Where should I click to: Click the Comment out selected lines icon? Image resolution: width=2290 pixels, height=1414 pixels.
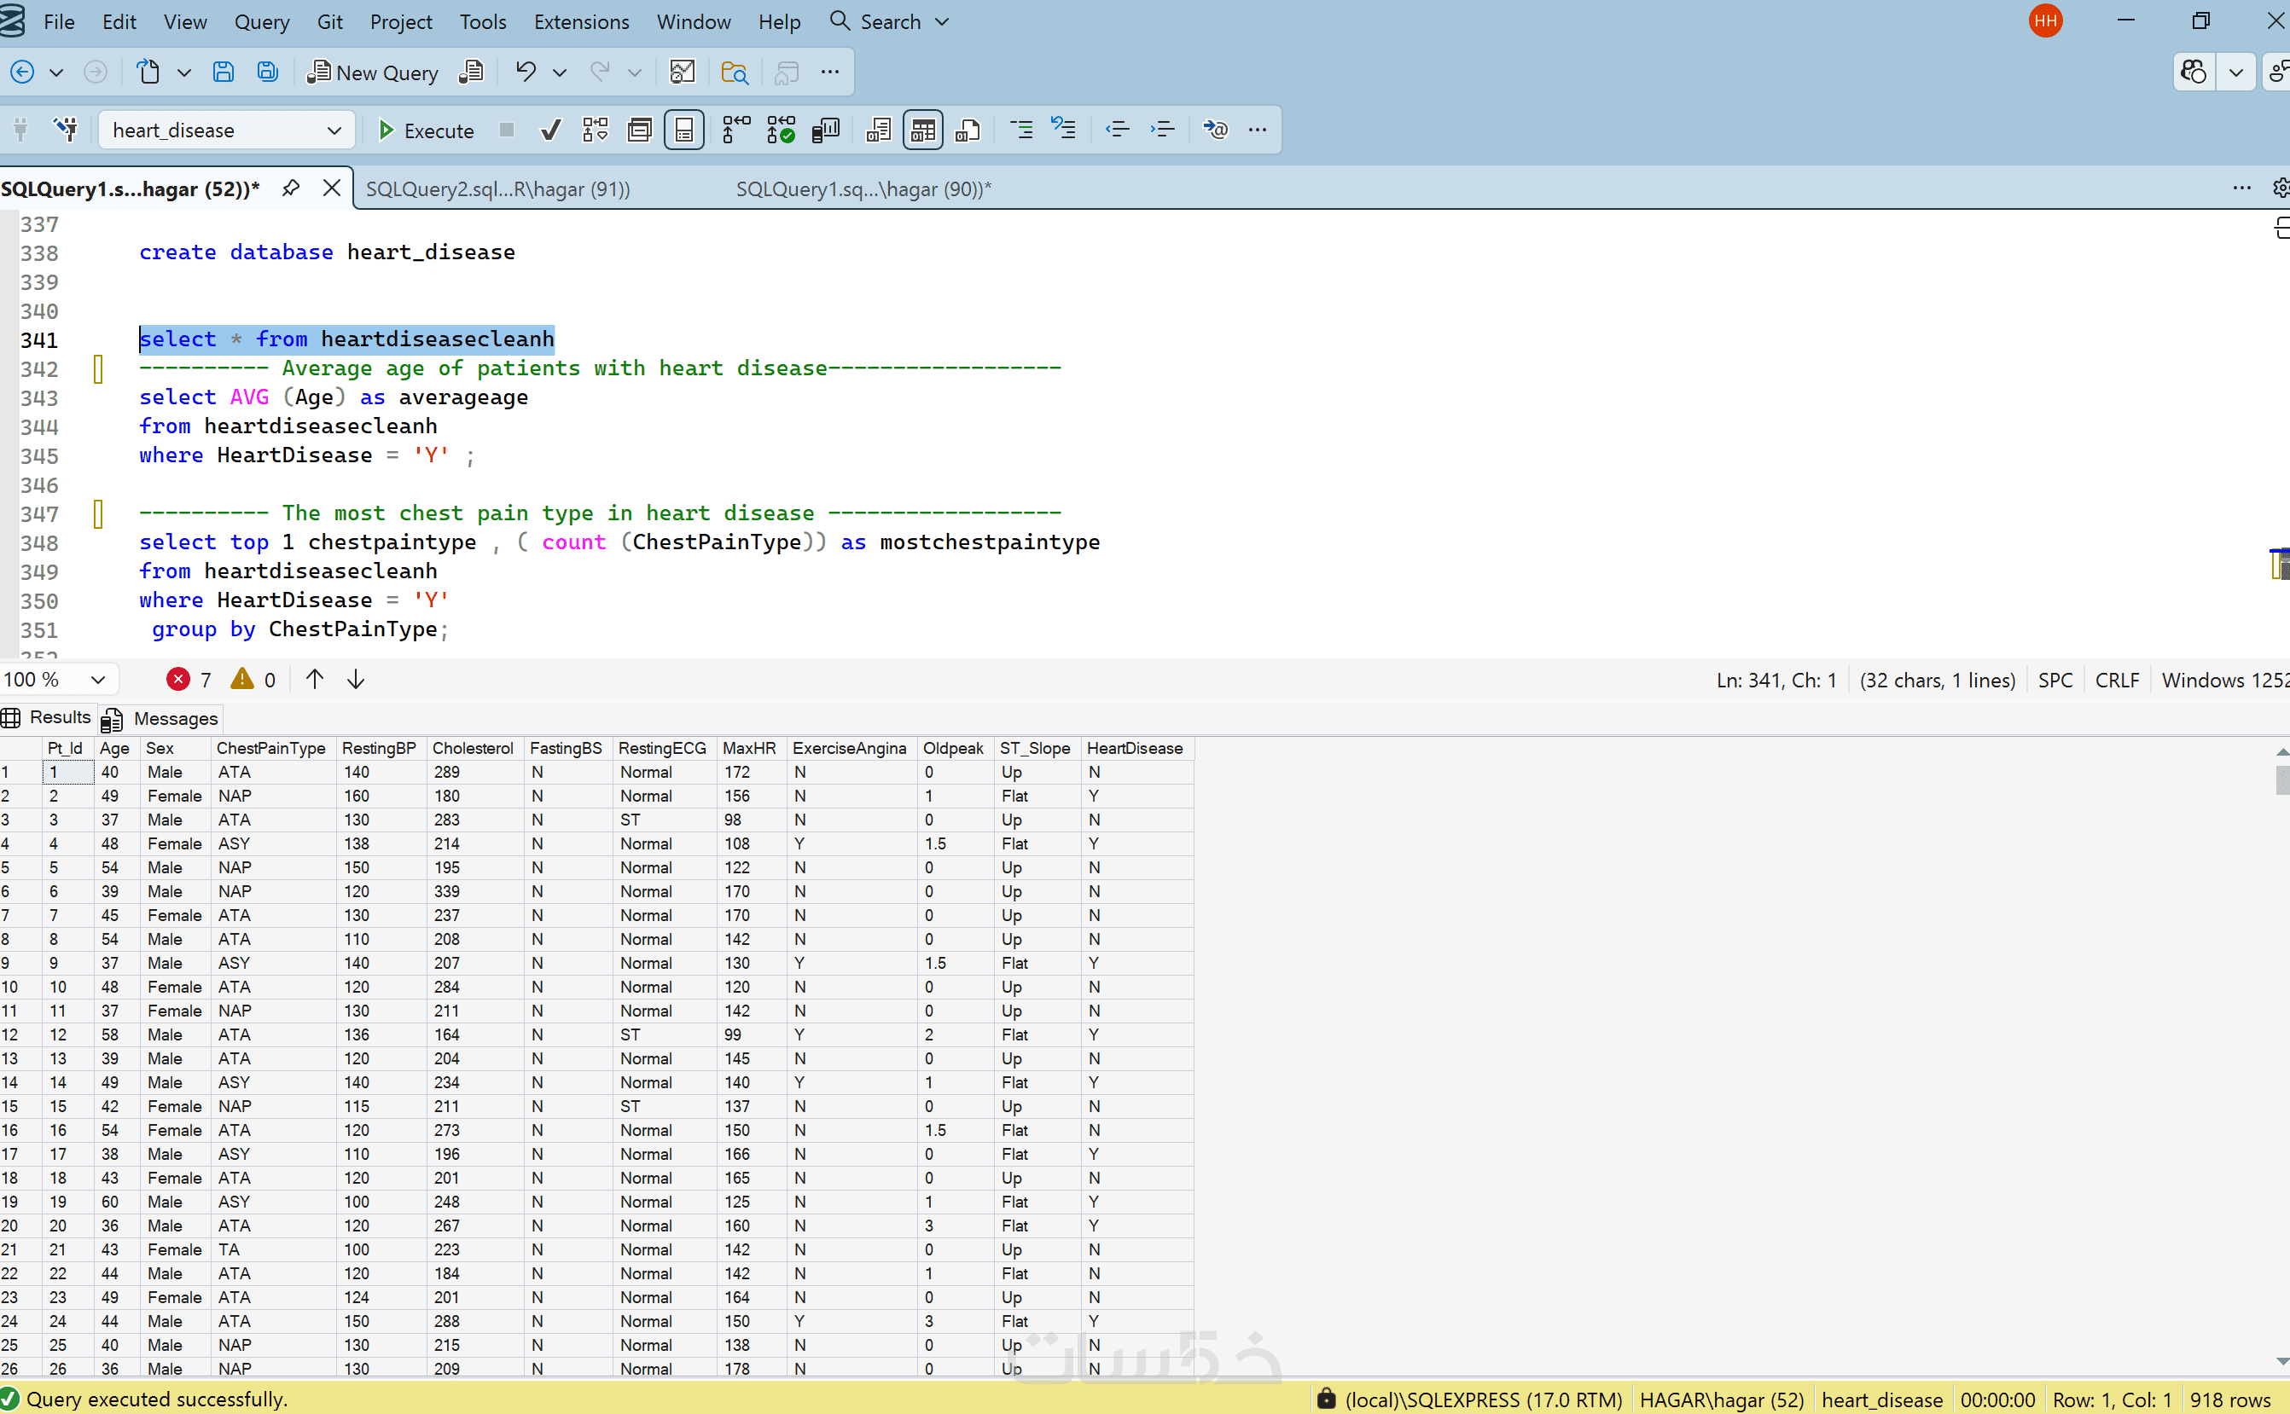pyautogui.click(x=1021, y=130)
